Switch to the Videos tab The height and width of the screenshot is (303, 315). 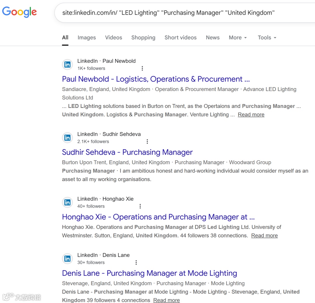tap(113, 38)
